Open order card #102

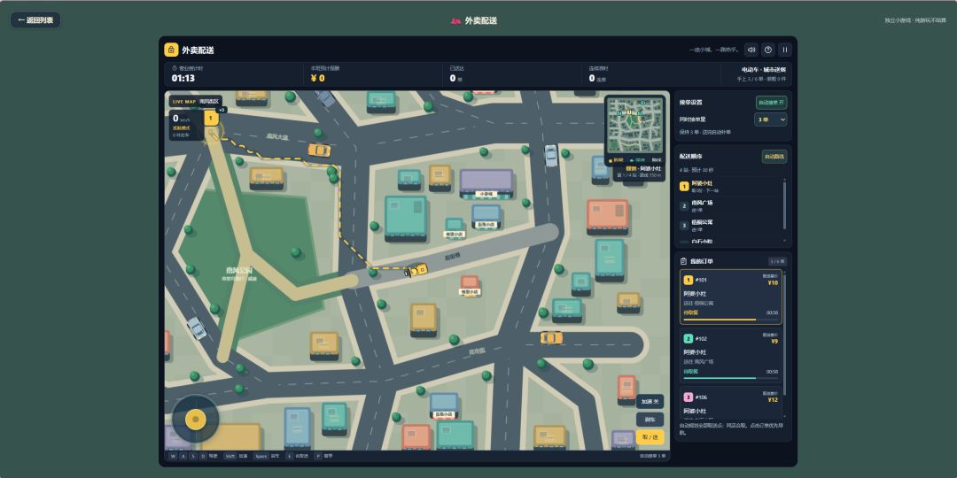point(730,356)
